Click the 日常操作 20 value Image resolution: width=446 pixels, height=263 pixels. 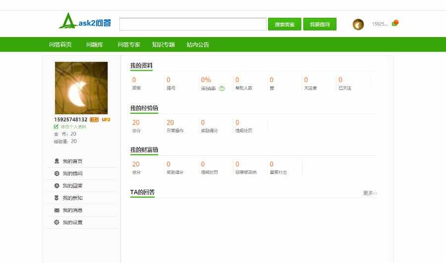[170, 123]
